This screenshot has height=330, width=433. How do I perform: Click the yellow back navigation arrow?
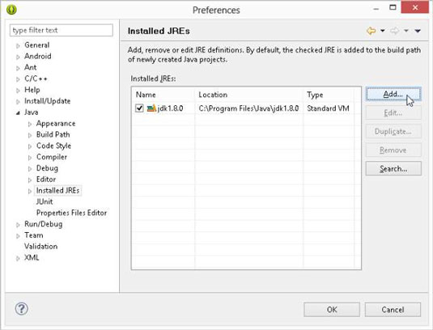371,31
